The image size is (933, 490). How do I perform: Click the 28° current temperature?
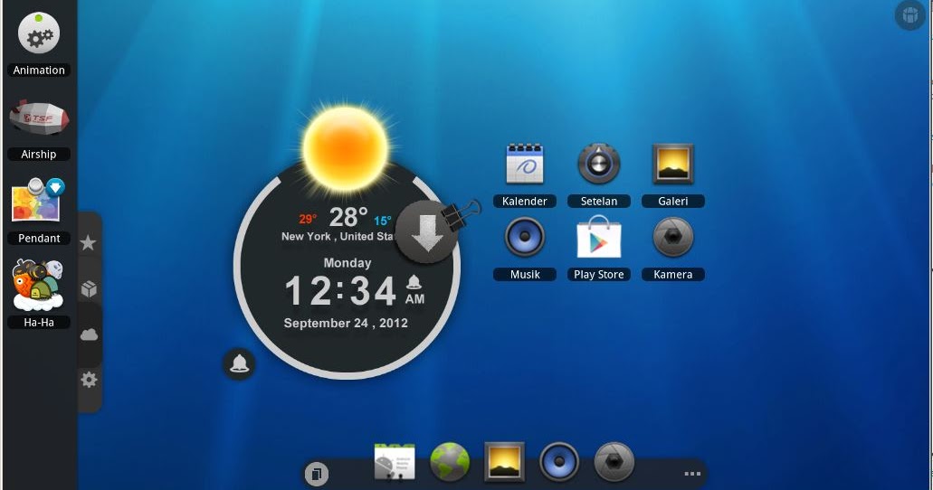pyautogui.click(x=348, y=217)
